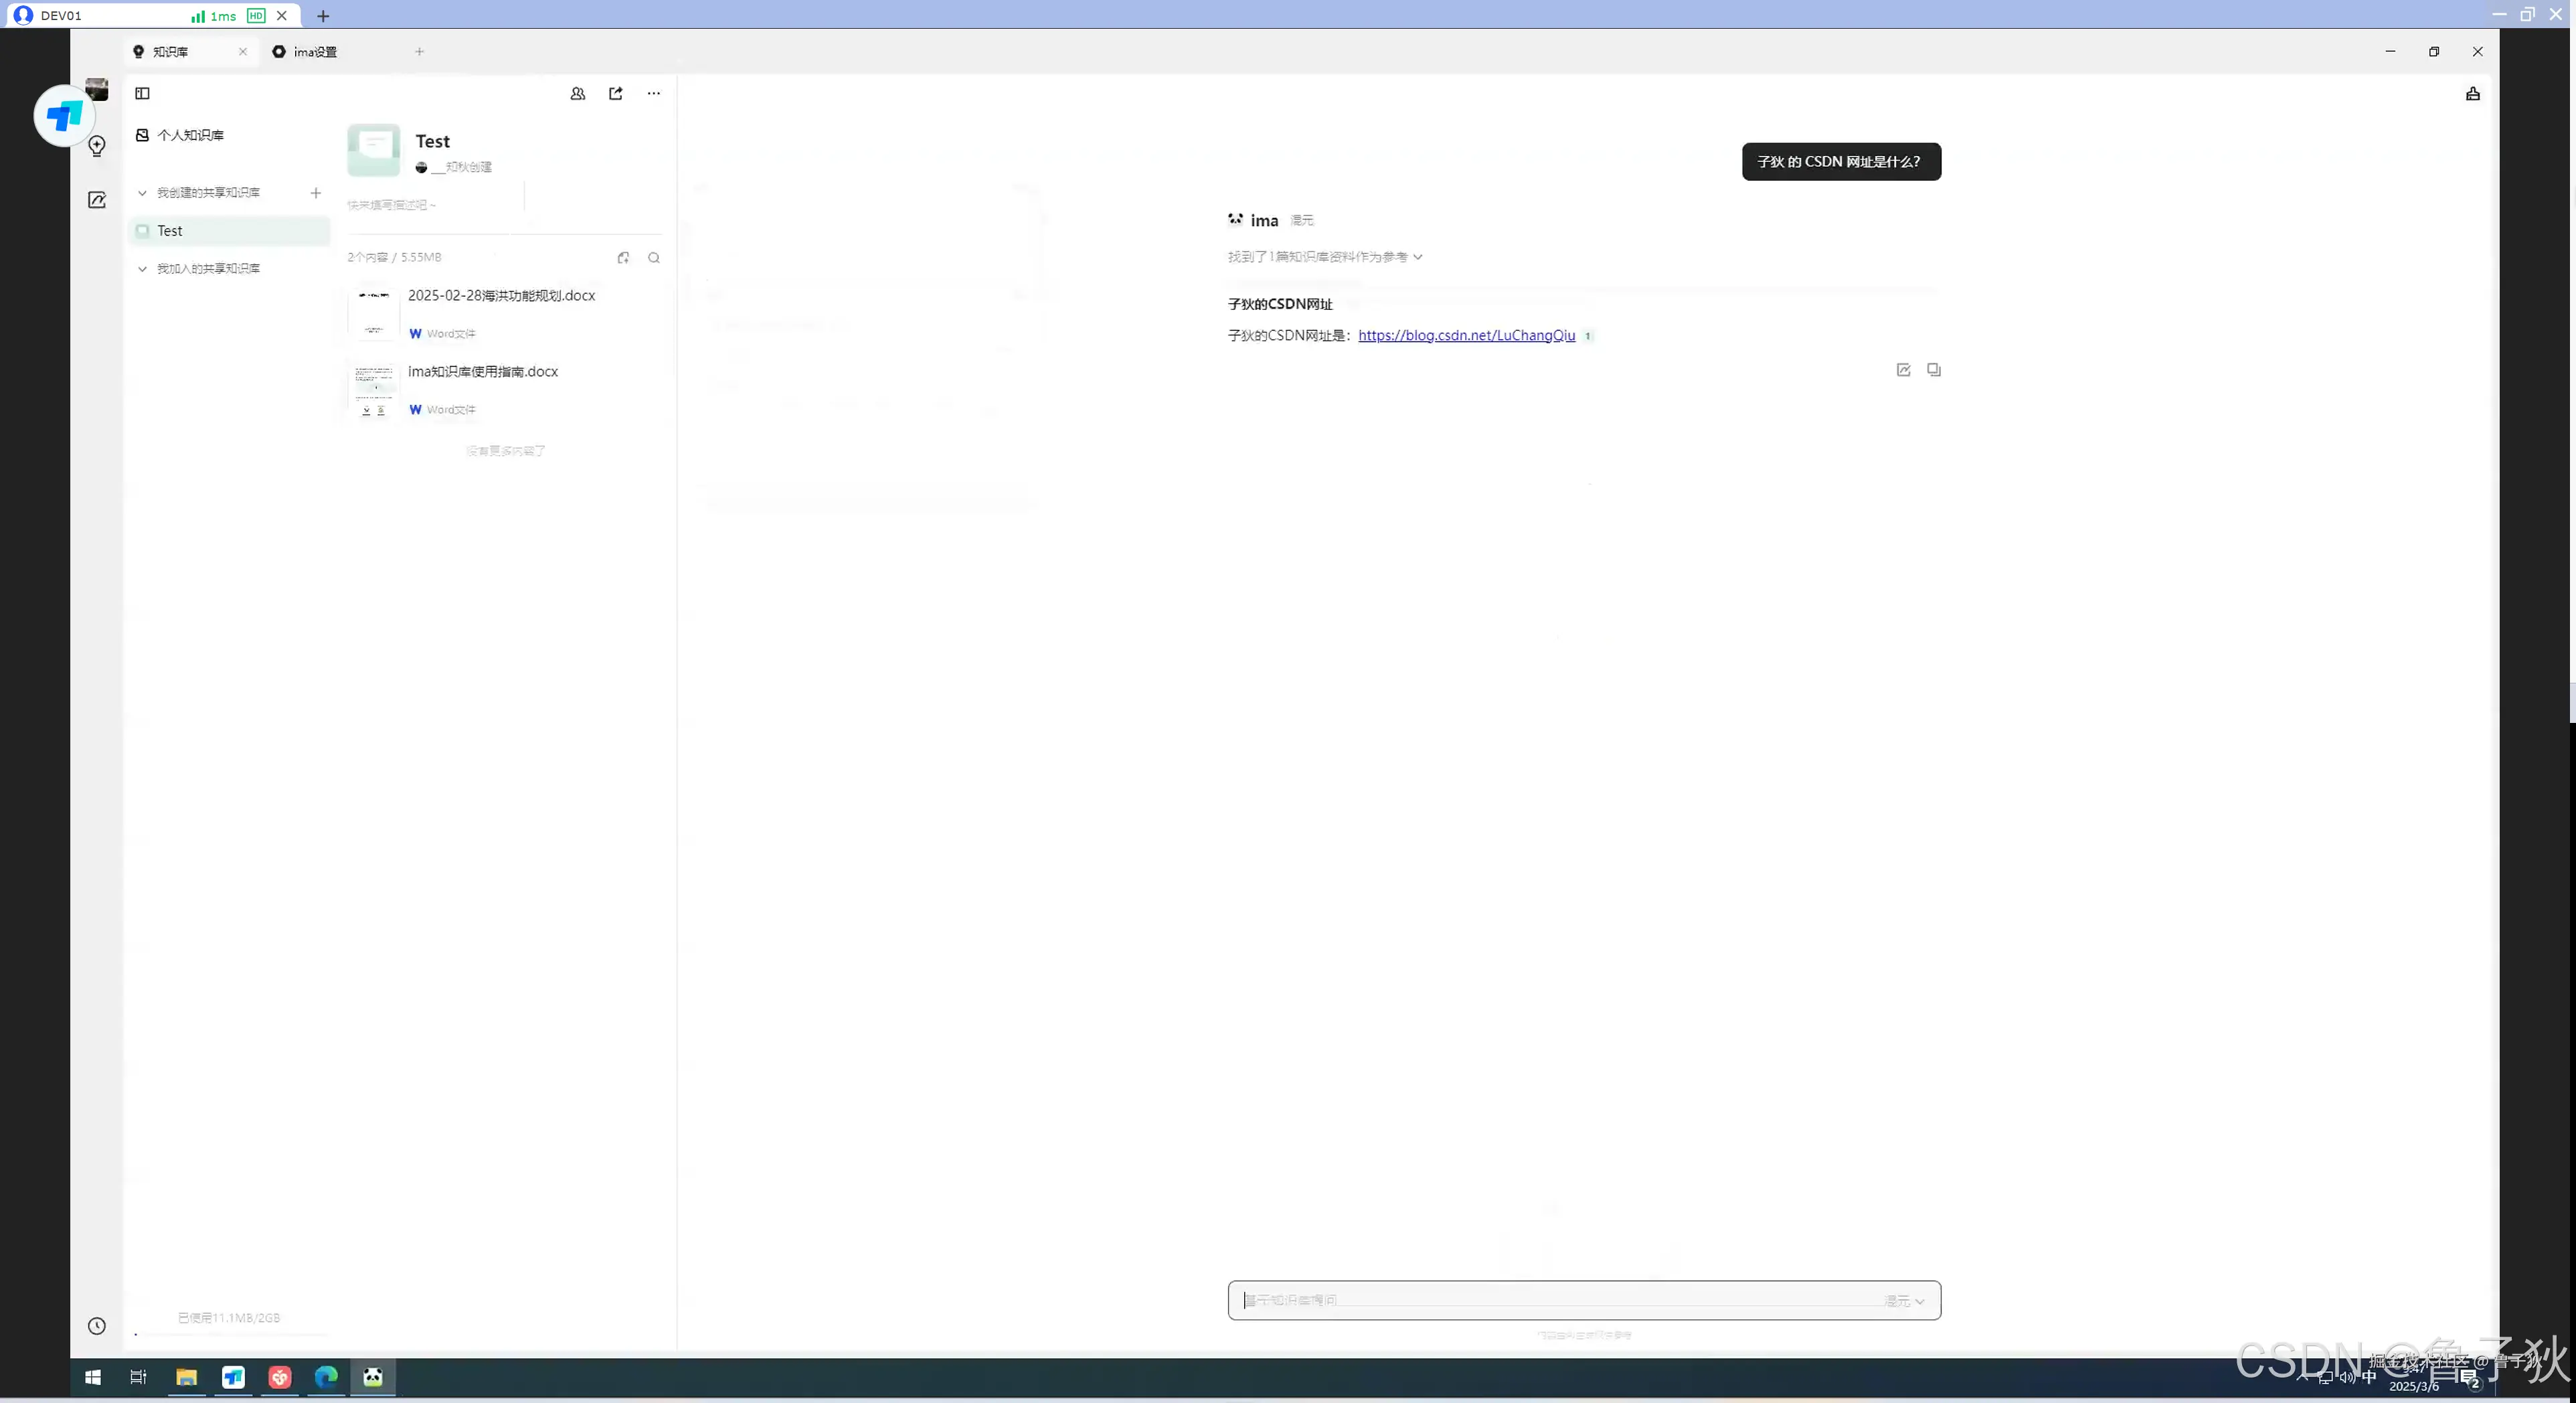Switch to the ima设置 tab

[x=315, y=52]
